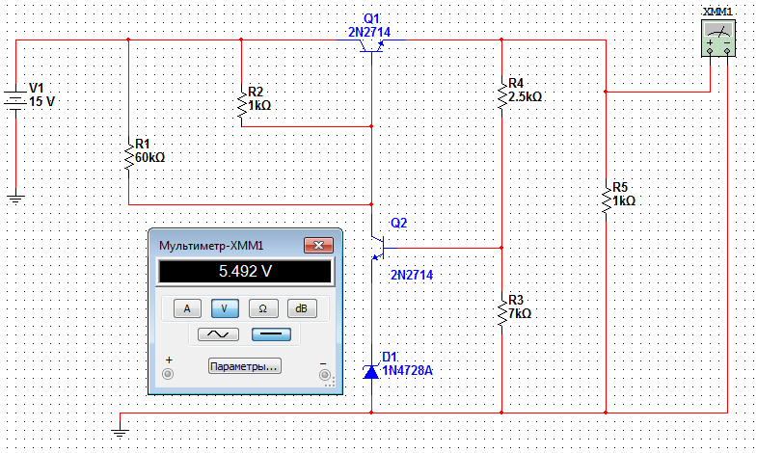Click the Q1 reference label

(371, 19)
